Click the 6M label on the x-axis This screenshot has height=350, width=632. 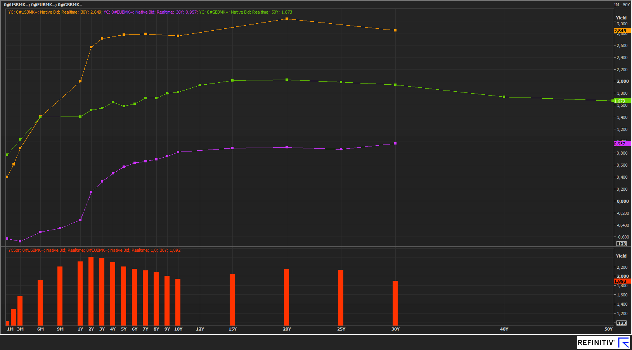[40, 329]
